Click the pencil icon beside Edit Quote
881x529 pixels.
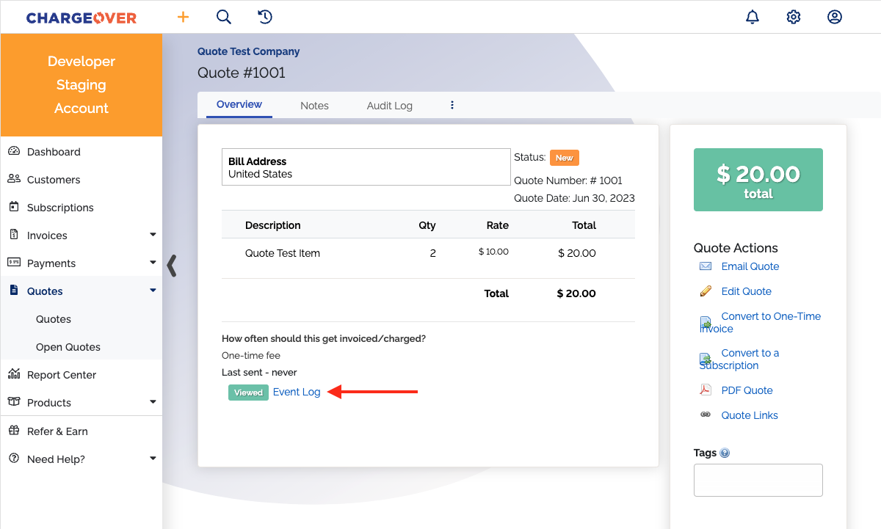point(706,291)
